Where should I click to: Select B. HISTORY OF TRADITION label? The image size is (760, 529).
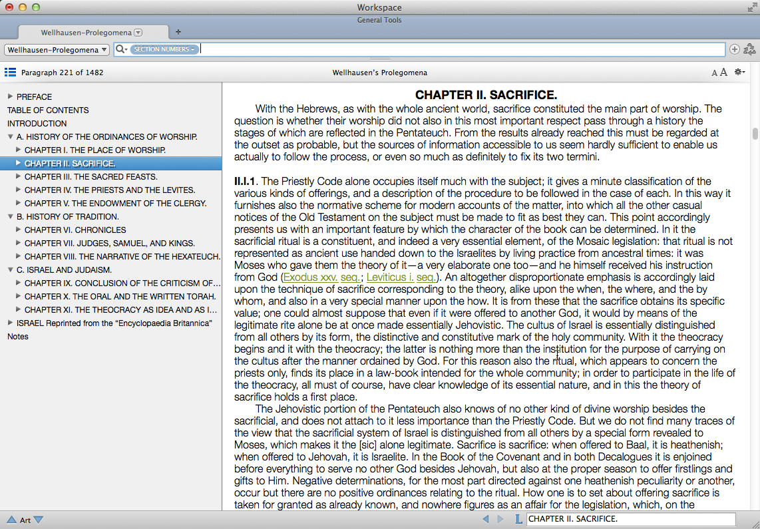(x=68, y=216)
